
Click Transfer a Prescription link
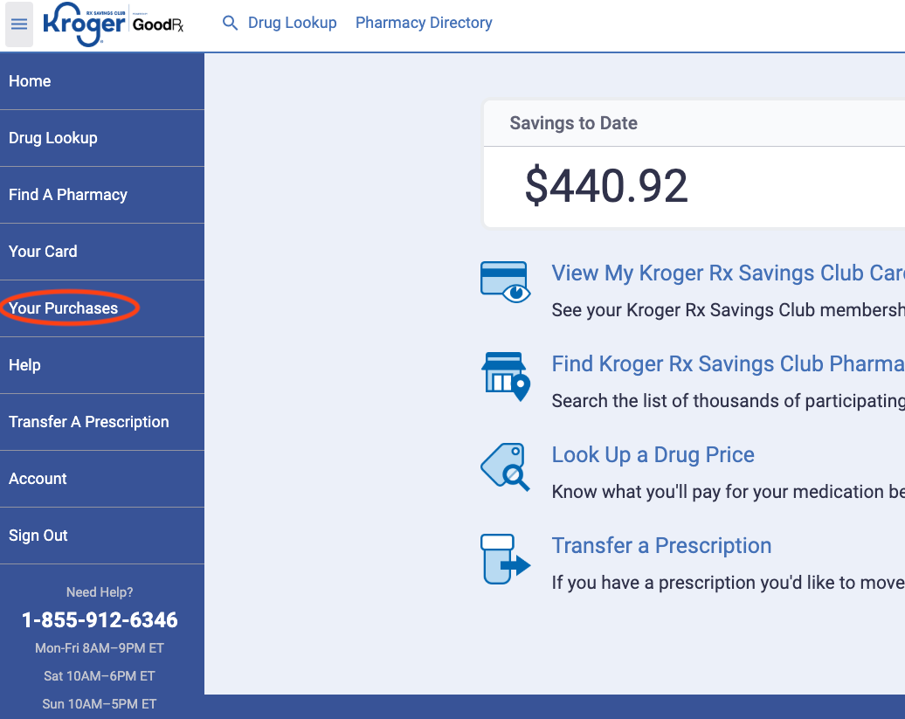tap(661, 545)
